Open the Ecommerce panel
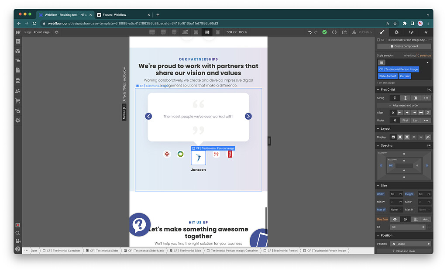This screenshot has width=447, height=272. click(17, 100)
